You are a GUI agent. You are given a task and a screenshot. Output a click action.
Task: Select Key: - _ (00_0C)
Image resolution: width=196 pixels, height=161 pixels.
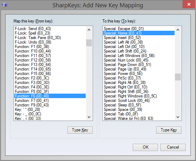[x=50, y=114]
